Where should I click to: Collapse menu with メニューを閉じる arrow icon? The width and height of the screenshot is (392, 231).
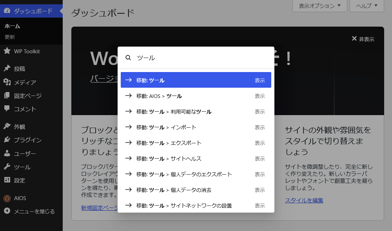(x=7, y=211)
